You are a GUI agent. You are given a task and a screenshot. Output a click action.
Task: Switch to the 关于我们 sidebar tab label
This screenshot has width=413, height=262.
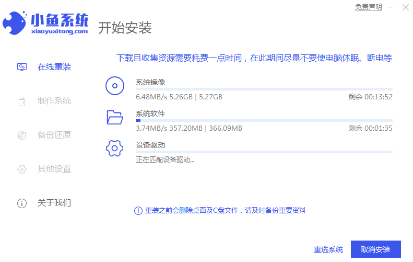[x=54, y=203]
